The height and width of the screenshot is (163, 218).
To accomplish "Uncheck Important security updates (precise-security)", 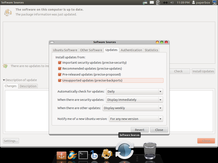I will click(x=60, y=63).
